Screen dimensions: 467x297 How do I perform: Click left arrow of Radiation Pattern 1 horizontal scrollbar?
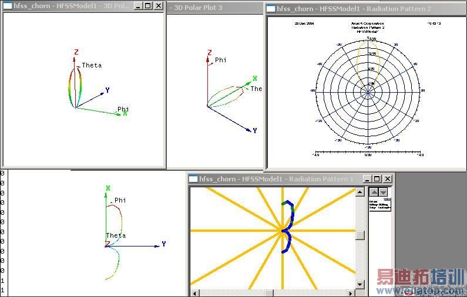[x=194, y=293]
